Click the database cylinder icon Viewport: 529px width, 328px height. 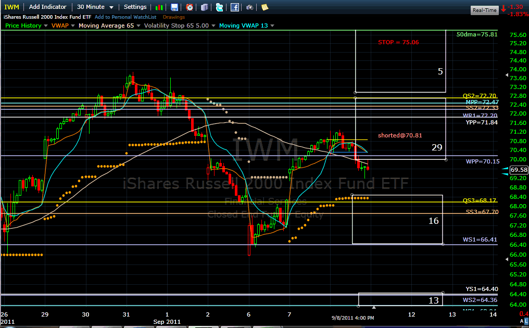point(205,7)
